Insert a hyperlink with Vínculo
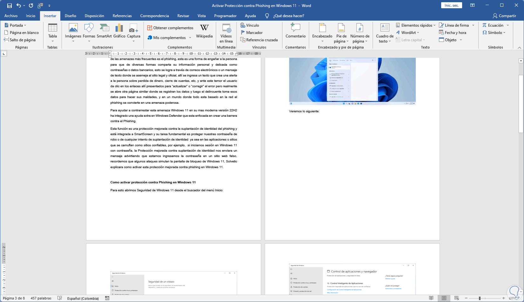This screenshot has width=524, height=302. pyautogui.click(x=250, y=25)
